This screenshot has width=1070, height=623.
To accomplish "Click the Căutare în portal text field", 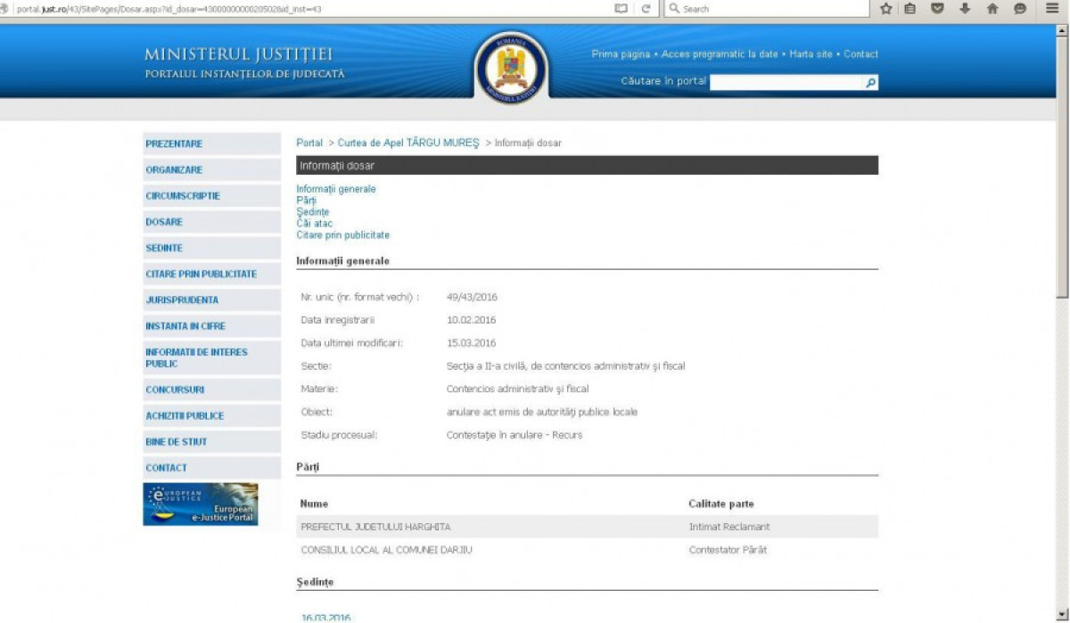I will [x=786, y=82].
